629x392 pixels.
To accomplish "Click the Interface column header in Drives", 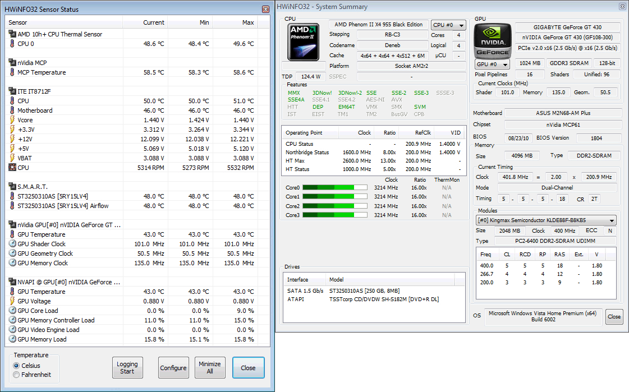I will tap(305, 279).
